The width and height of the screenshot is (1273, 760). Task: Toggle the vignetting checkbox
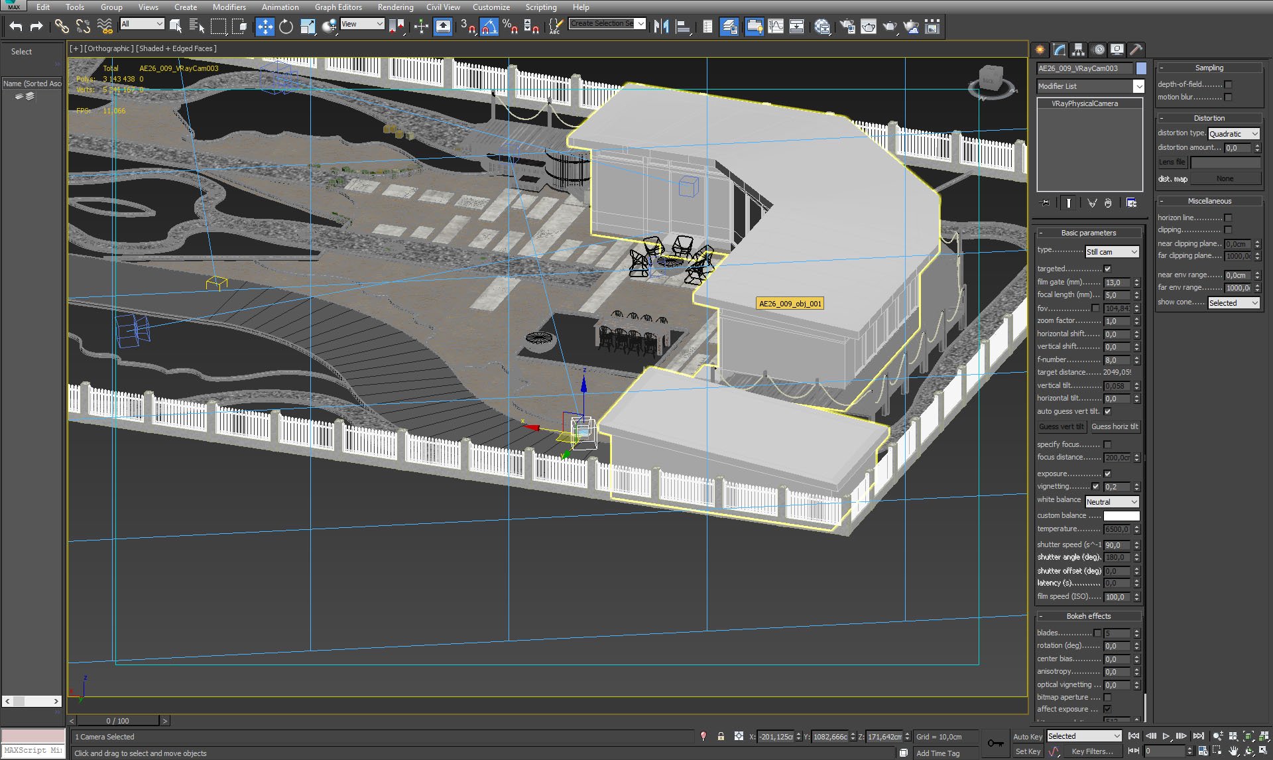tap(1095, 486)
